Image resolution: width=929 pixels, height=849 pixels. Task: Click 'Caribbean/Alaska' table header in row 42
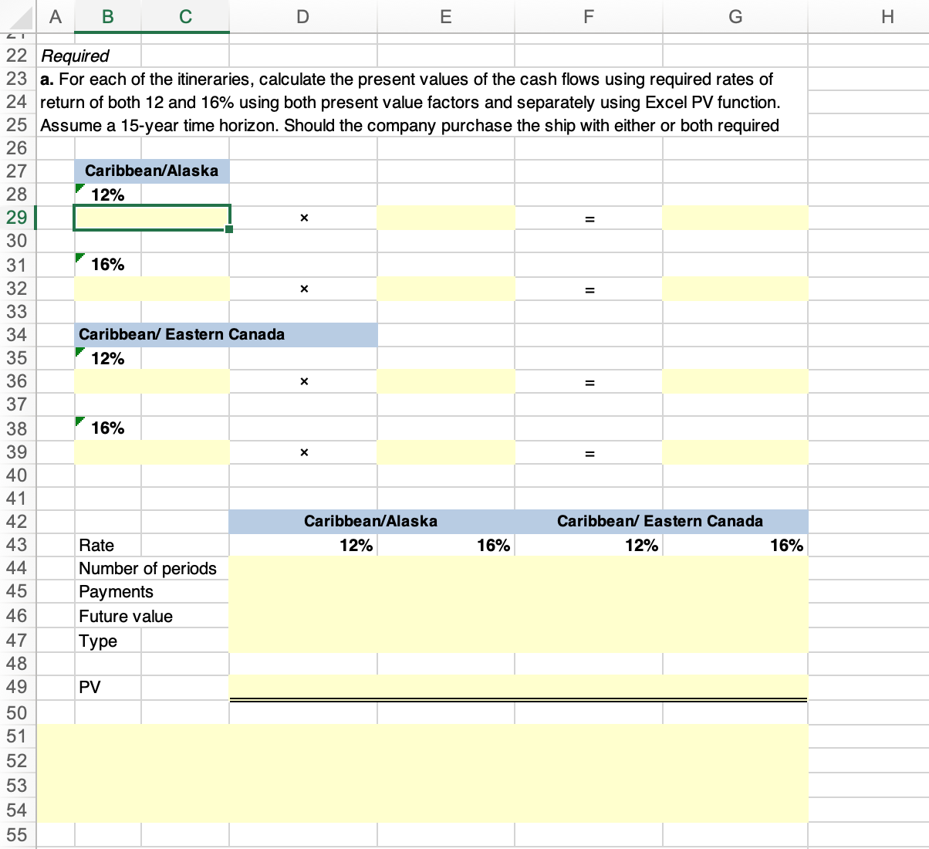[371, 521]
